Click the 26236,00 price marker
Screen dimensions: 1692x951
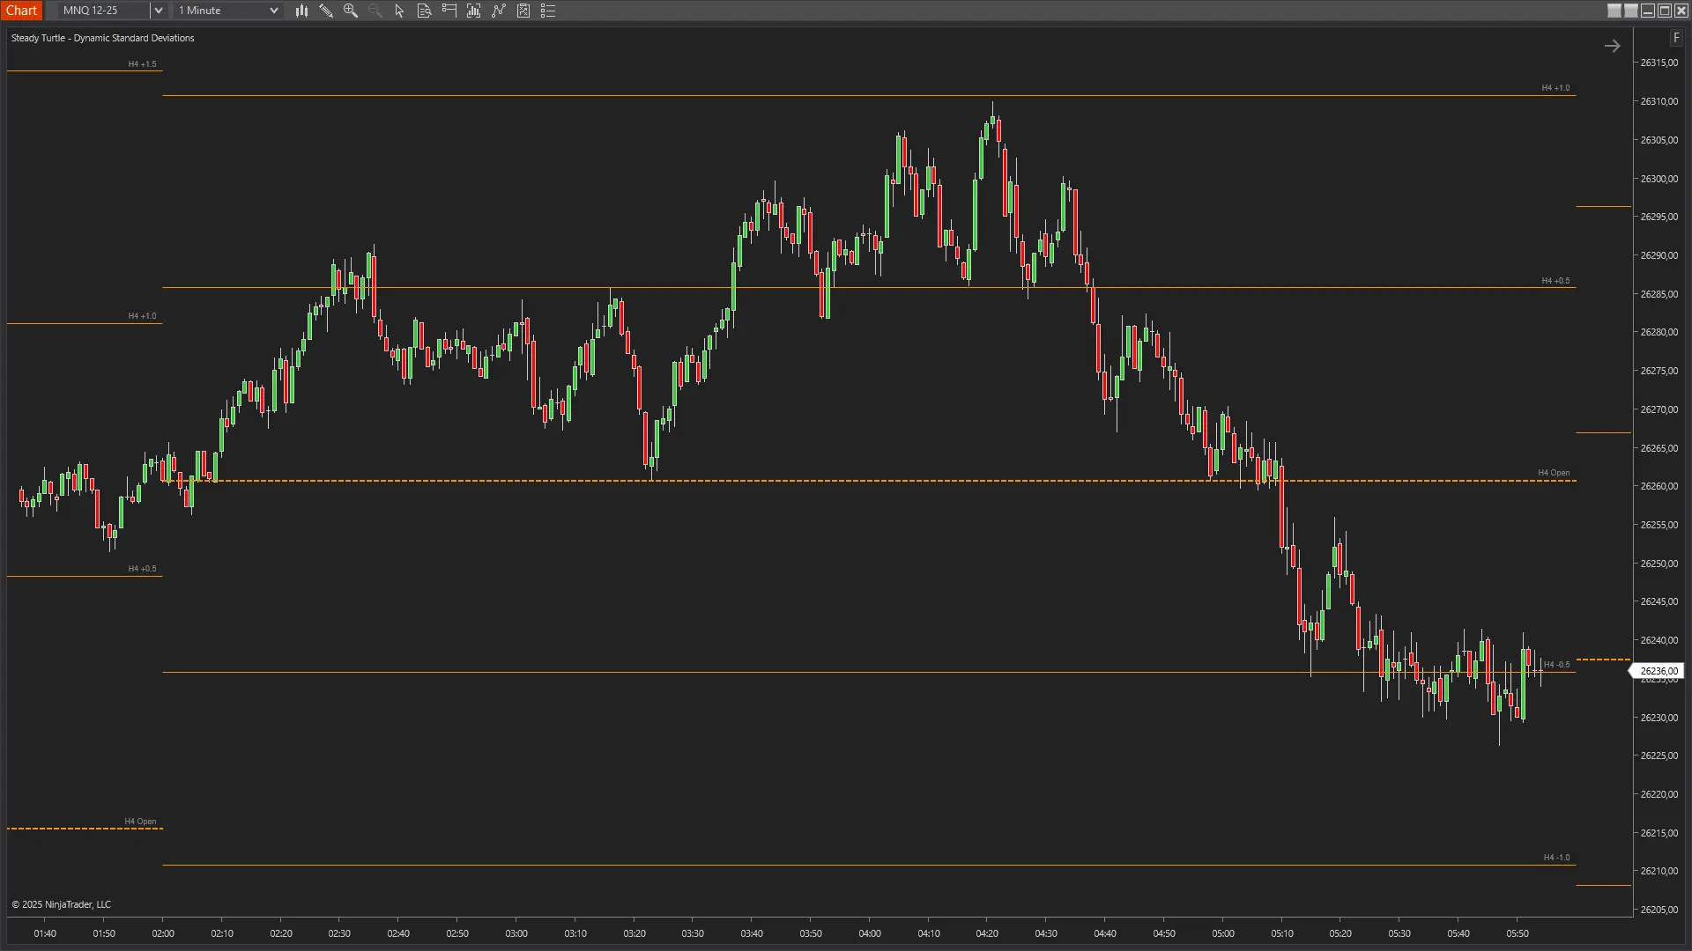(x=1660, y=670)
